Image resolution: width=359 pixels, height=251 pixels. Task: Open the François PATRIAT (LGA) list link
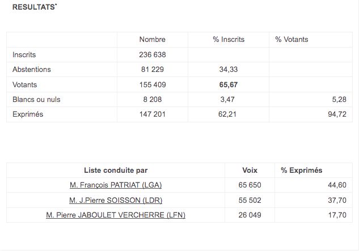point(116,185)
